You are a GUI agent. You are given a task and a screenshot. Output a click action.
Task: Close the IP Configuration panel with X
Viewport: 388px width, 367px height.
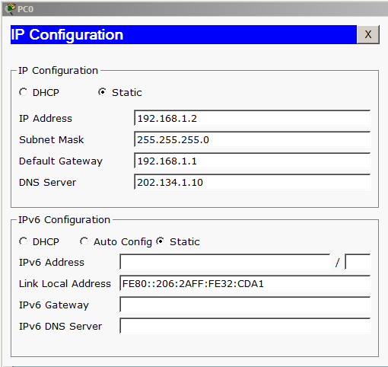pyautogui.click(x=368, y=34)
